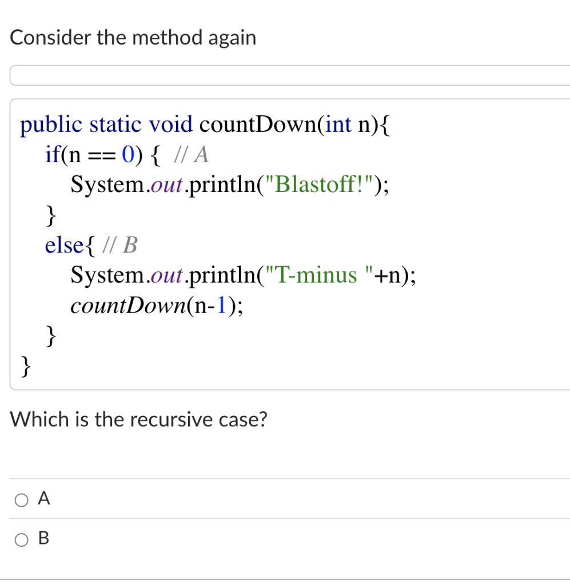Select the T-minus println statement
Viewport: 570px width, 585px height.
click(243, 275)
